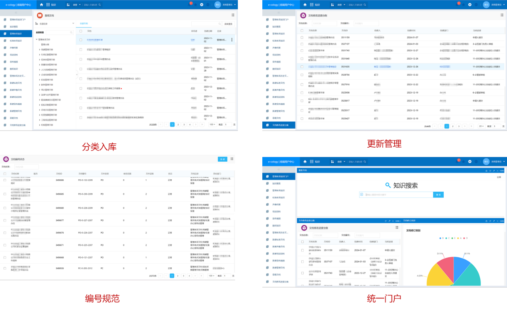
Task: Tick the select-all checkbox in the 分类入库 table header
Action: click(81, 31)
